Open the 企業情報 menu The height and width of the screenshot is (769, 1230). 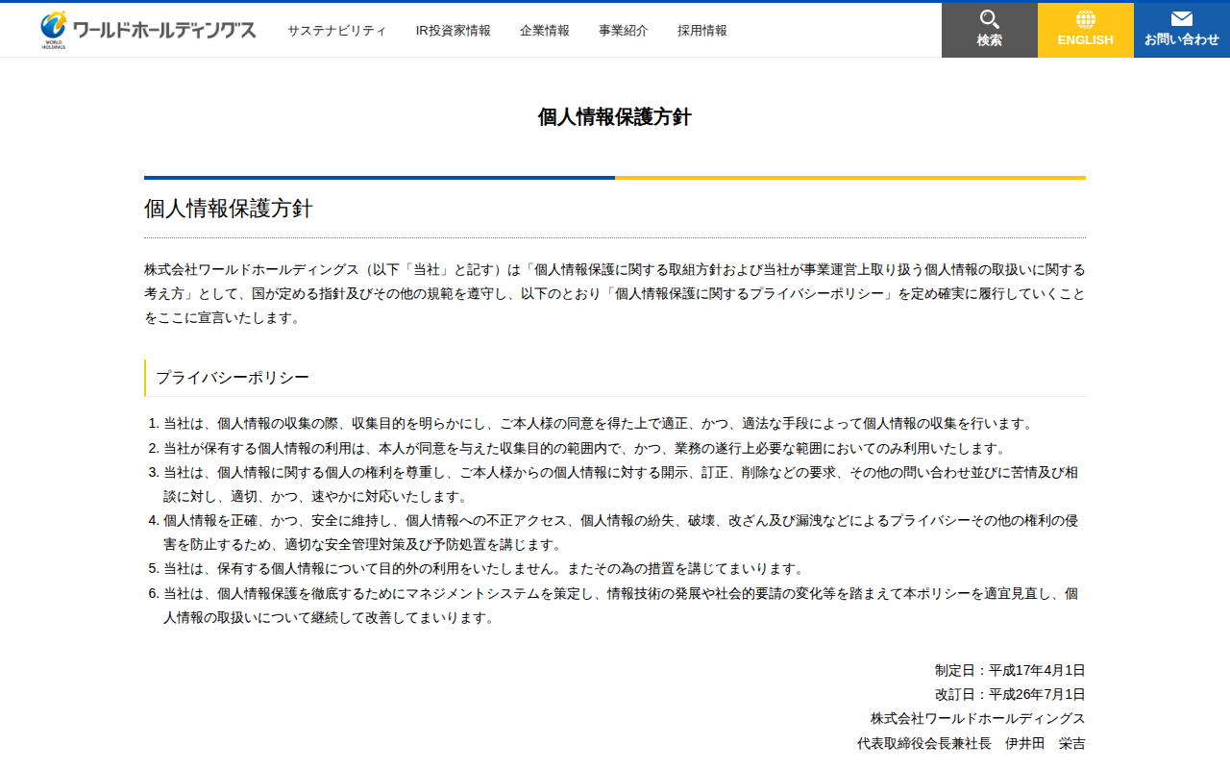pyautogui.click(x=545, y=31)
